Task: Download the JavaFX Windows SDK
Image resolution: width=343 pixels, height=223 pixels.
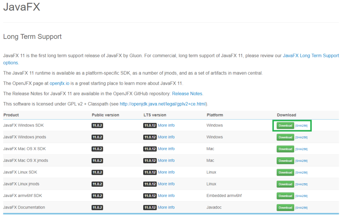Action: click(285, 126)
